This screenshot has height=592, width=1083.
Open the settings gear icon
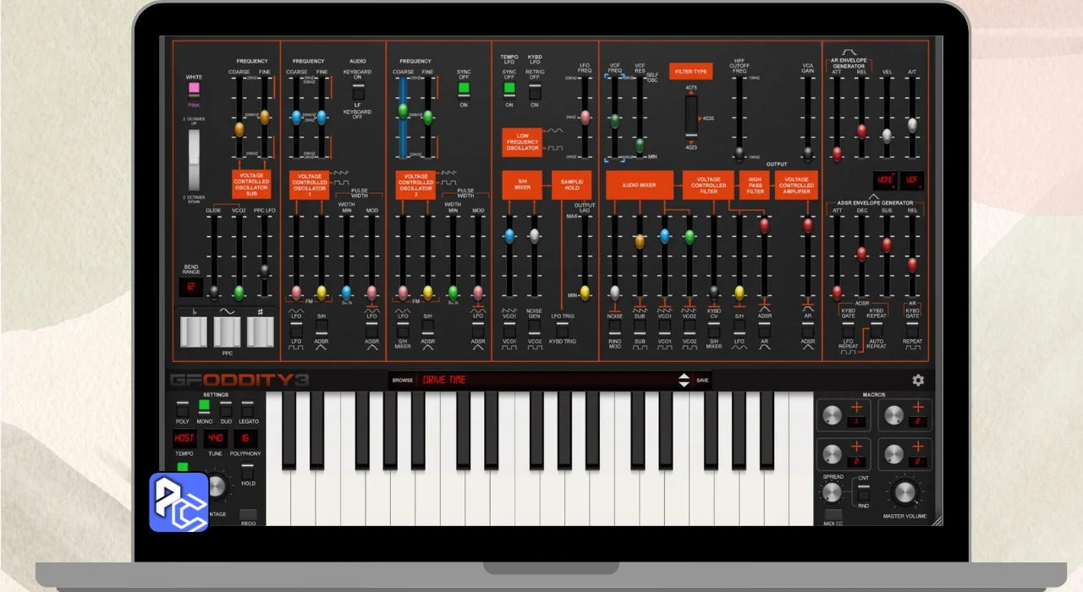tap(918, 381)
